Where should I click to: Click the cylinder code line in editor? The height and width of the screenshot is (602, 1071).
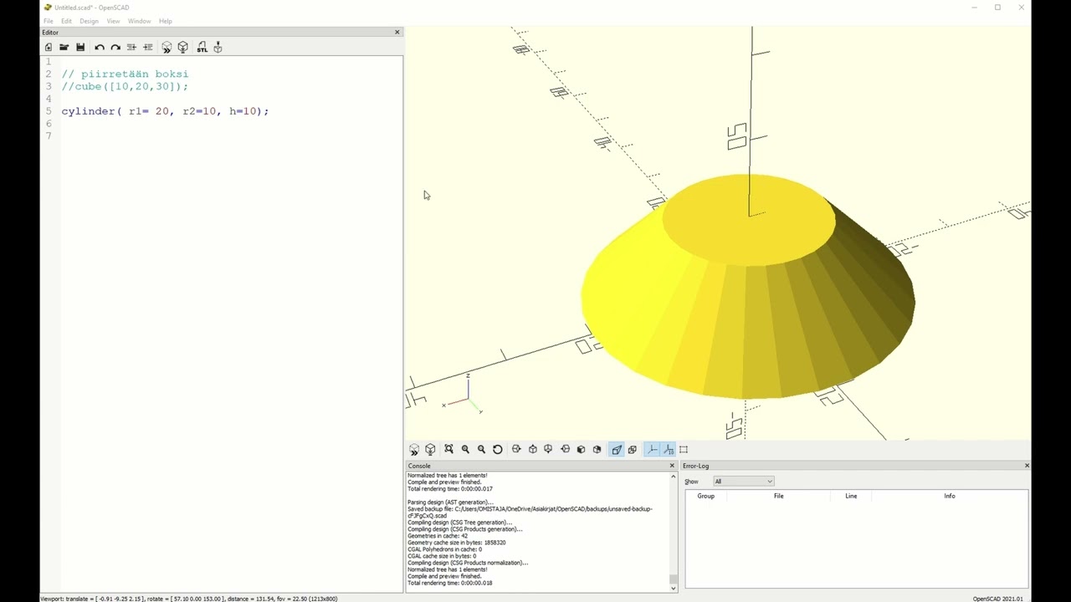(165, 111)
